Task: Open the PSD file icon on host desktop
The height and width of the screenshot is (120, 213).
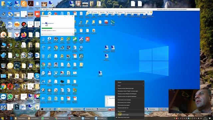Action: point(17,107)
